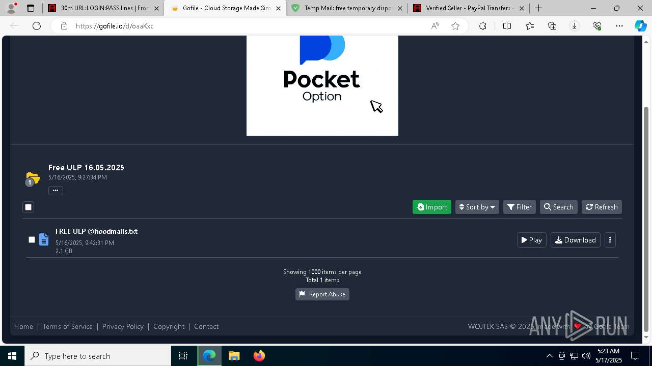The width and height of the screenshot is (652, 366).
Task: Show hidden system tray icons
Action: point(549,356)
